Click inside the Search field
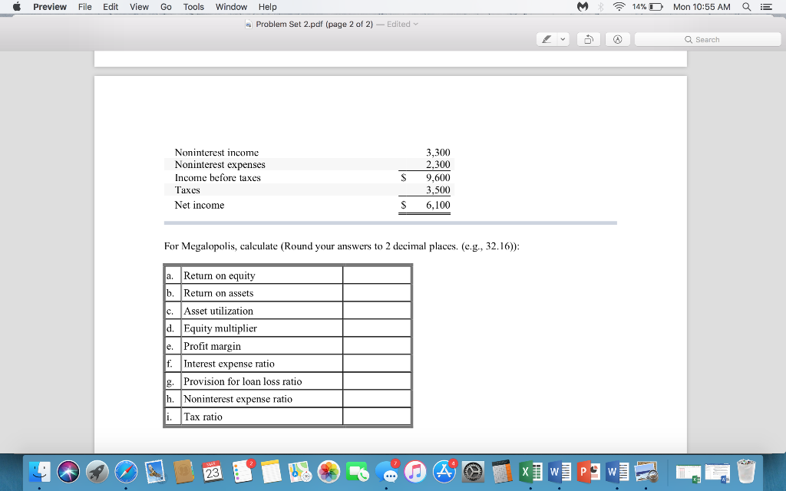This screenshot has height=491, width=786. [706, 38]
